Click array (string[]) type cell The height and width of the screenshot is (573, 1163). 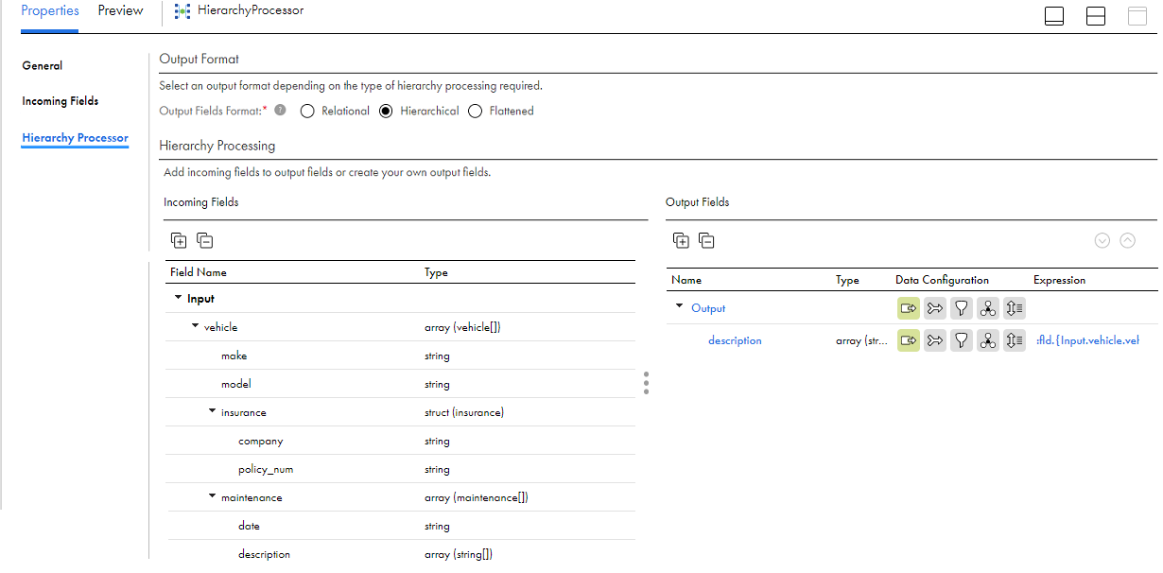click(459, 554)
